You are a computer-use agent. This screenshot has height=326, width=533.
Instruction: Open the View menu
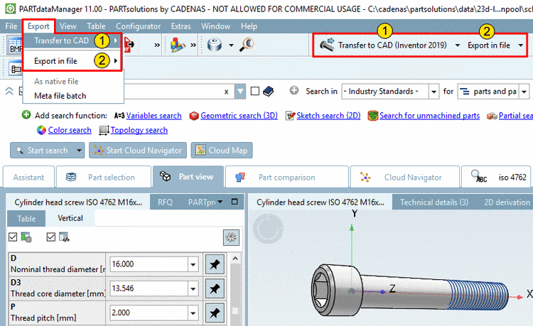point(68,26)
